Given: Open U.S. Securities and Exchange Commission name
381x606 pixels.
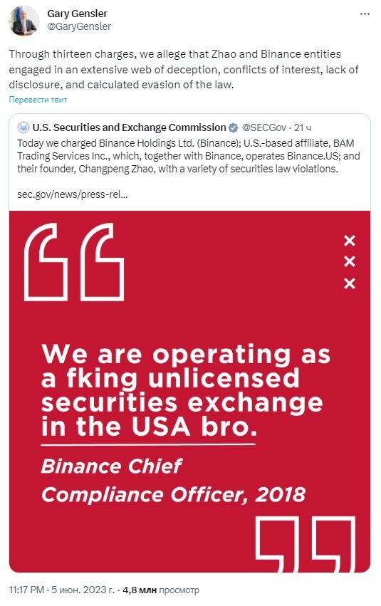Looking at the screenshot, I should pos(129,127).
